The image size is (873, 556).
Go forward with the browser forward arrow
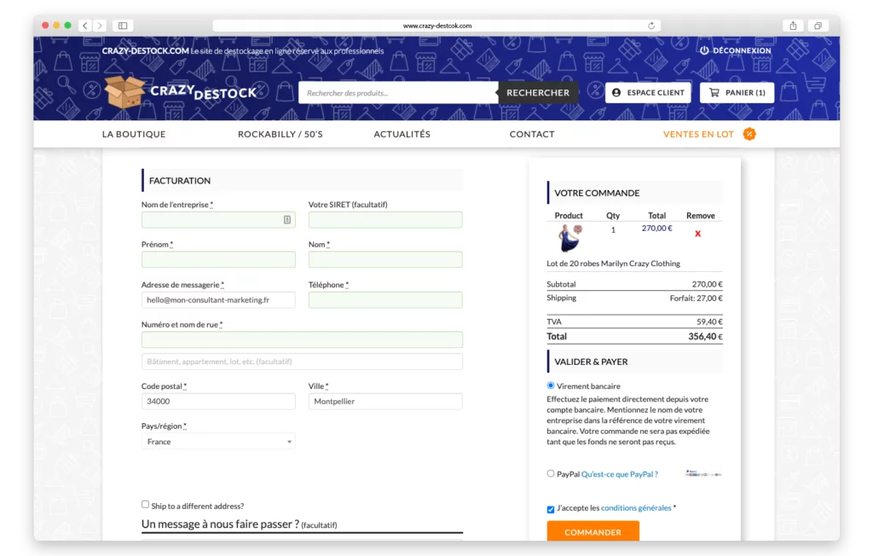[100, 26]
